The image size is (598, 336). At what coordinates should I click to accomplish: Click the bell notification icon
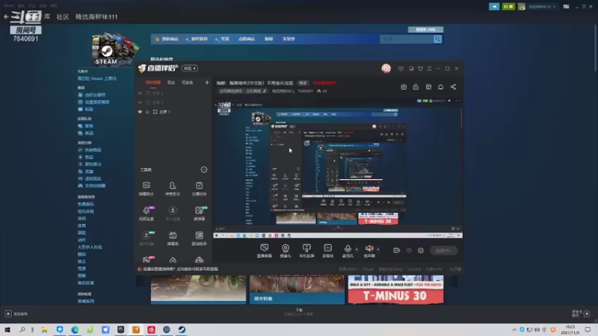coord(440,87)
